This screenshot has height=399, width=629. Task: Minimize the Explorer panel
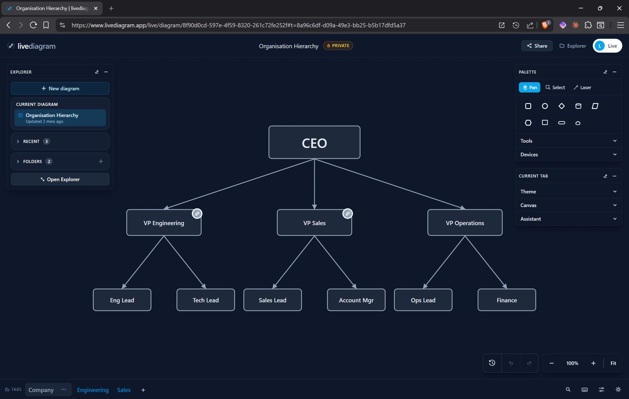[106, 72]
